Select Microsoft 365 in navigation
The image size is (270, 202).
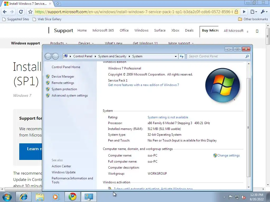[103, 31]
